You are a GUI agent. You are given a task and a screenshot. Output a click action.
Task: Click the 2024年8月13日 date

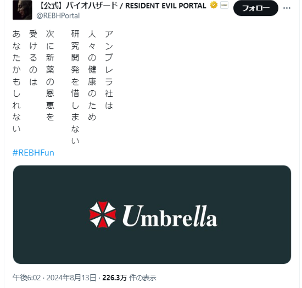pos(71,278)
